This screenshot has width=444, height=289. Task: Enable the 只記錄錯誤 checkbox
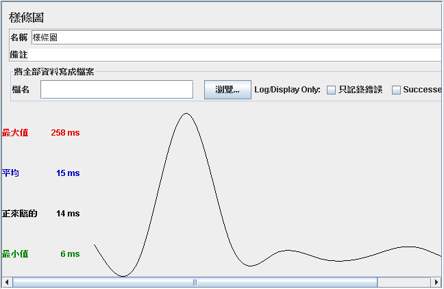coord(331,90)
